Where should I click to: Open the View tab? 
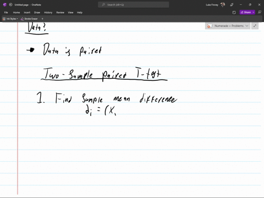pyautogui.click(x=70, y=13)
